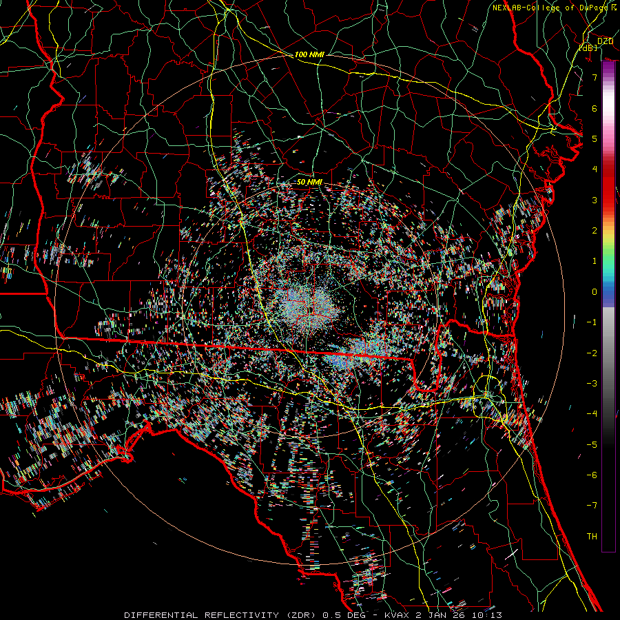Click the TH label on the color scale
620x620 pixels.
[592, 536]
